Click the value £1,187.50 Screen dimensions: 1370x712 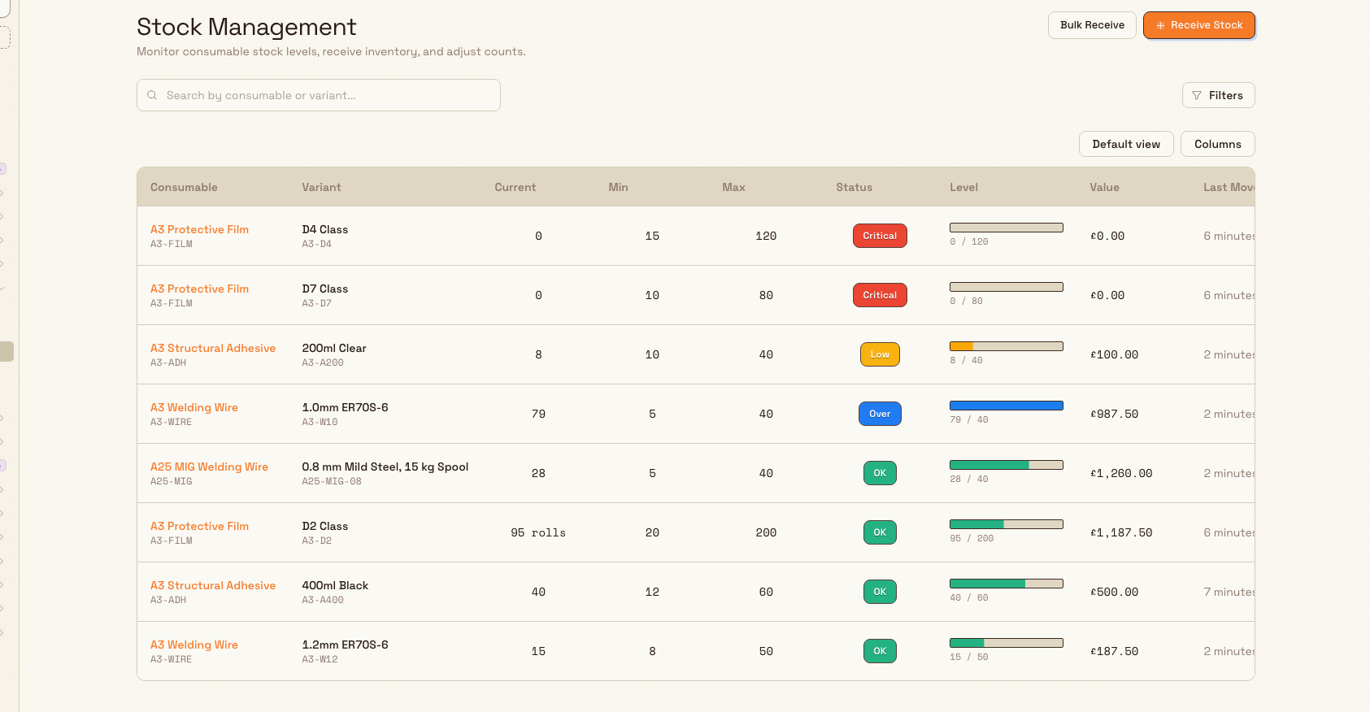[1121, 532]
